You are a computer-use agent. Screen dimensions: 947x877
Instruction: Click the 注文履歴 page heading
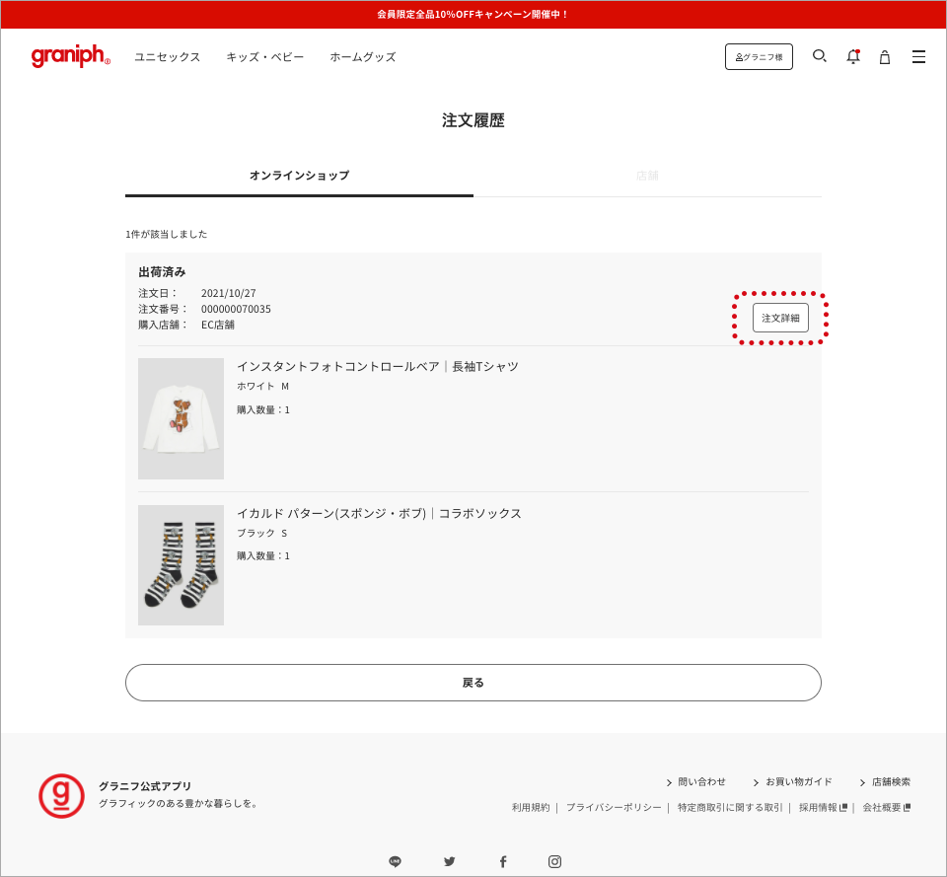point(473,120)
